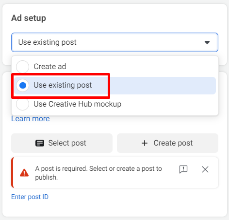This screenshot has width=229, height=220.
Task: Click the highlighted Use existing post entry text
Action: coord(63,85)
